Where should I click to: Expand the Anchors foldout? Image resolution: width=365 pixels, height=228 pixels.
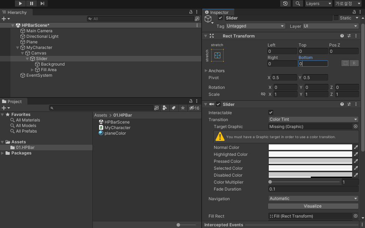[x=206, y=71]
